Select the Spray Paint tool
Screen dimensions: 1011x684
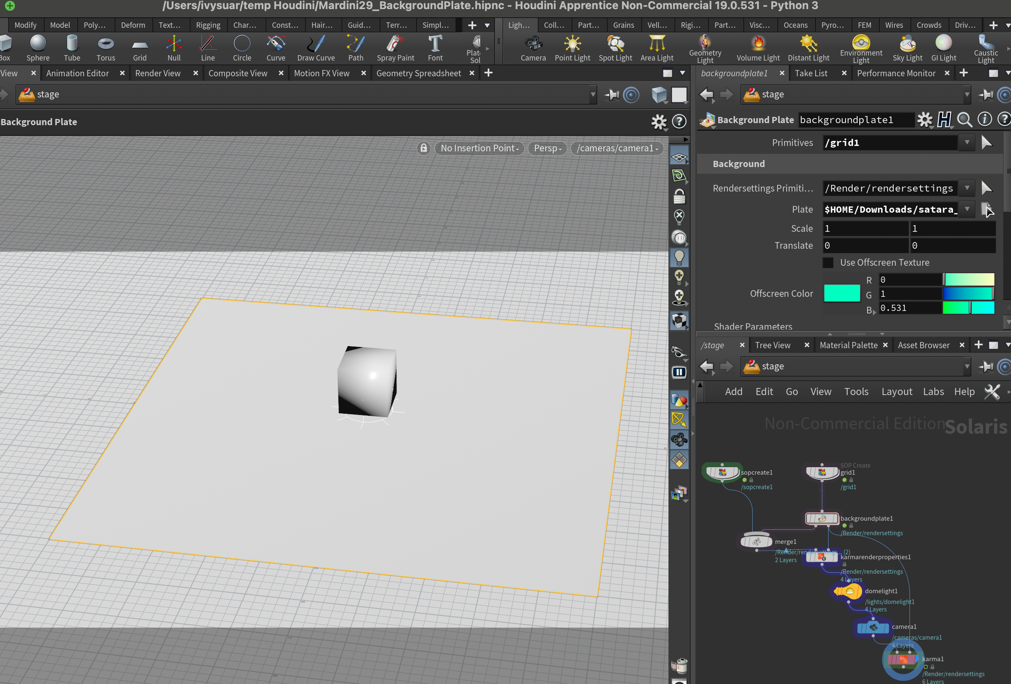click(x=396, y=48)
